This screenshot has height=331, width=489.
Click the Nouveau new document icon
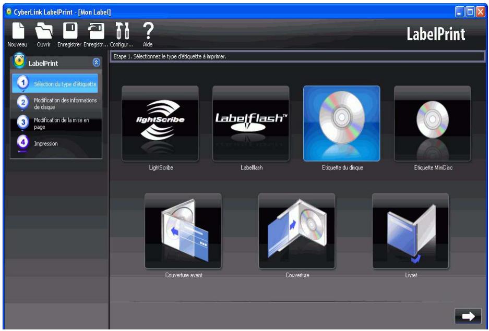click(18, 31)
